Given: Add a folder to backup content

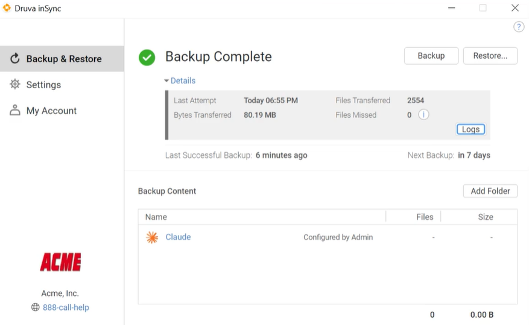Looking at the screenshot, I should 490,191.
